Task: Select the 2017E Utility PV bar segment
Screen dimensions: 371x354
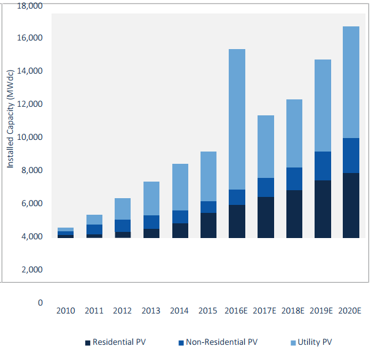Action: (266, 147)
